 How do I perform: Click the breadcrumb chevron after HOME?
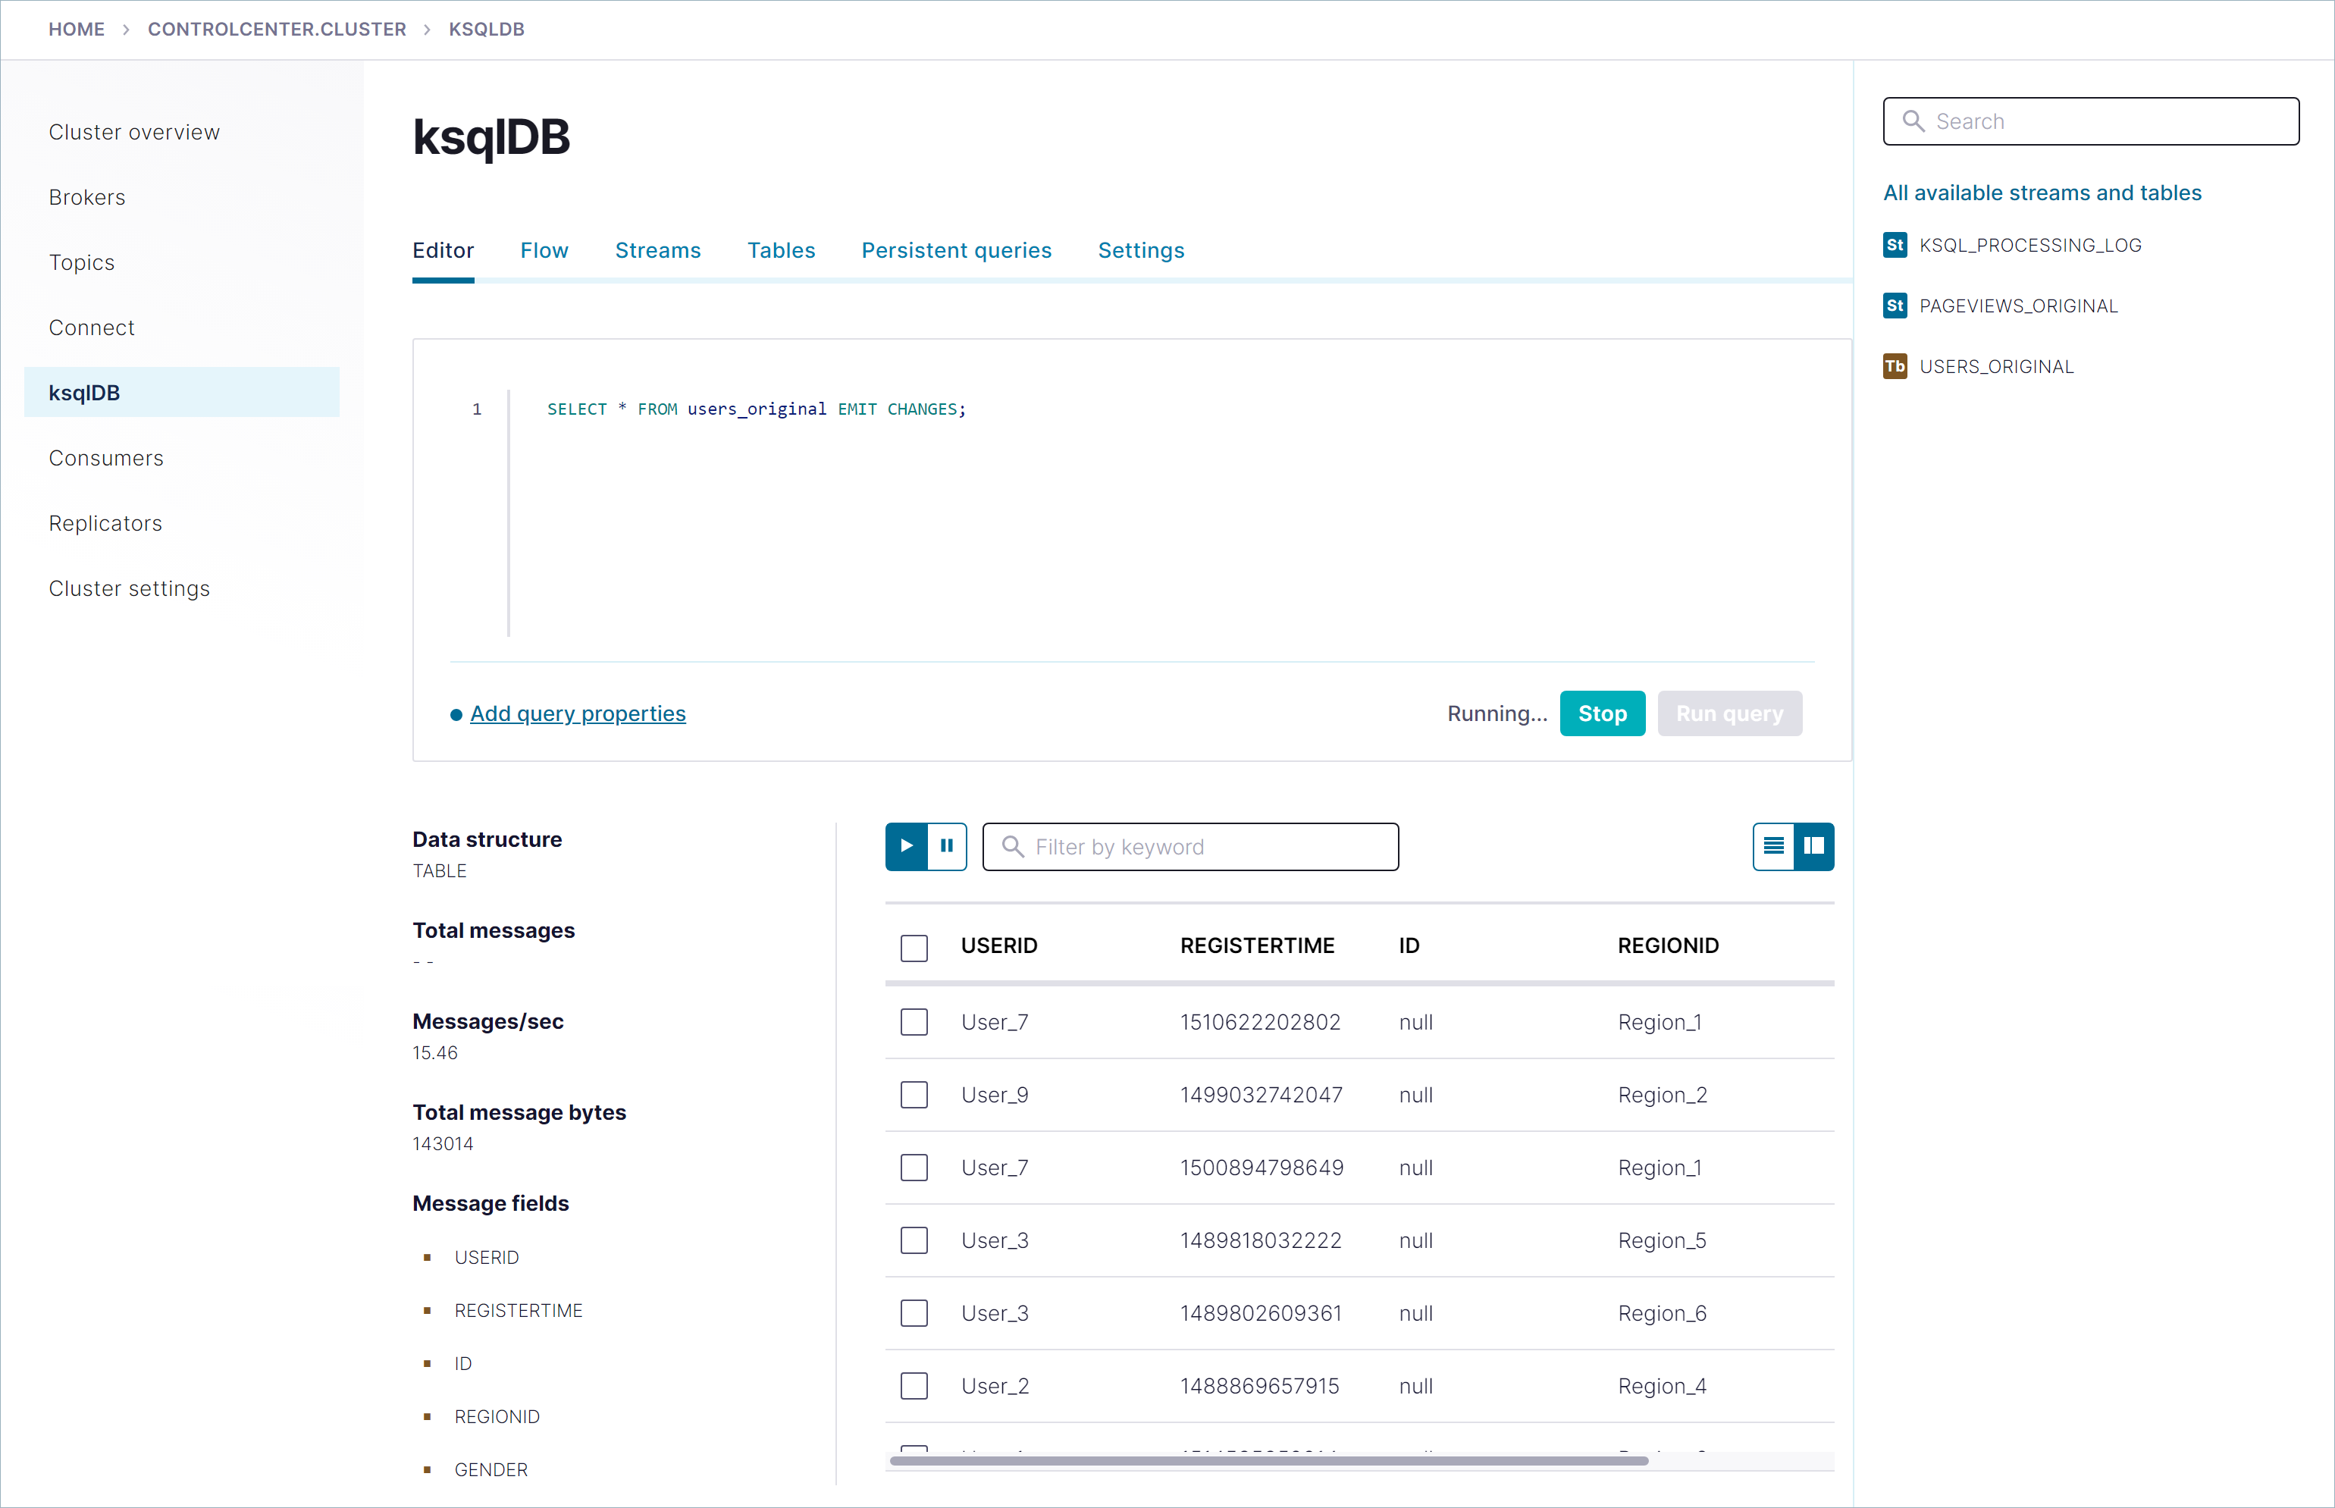tap(127, 30)
